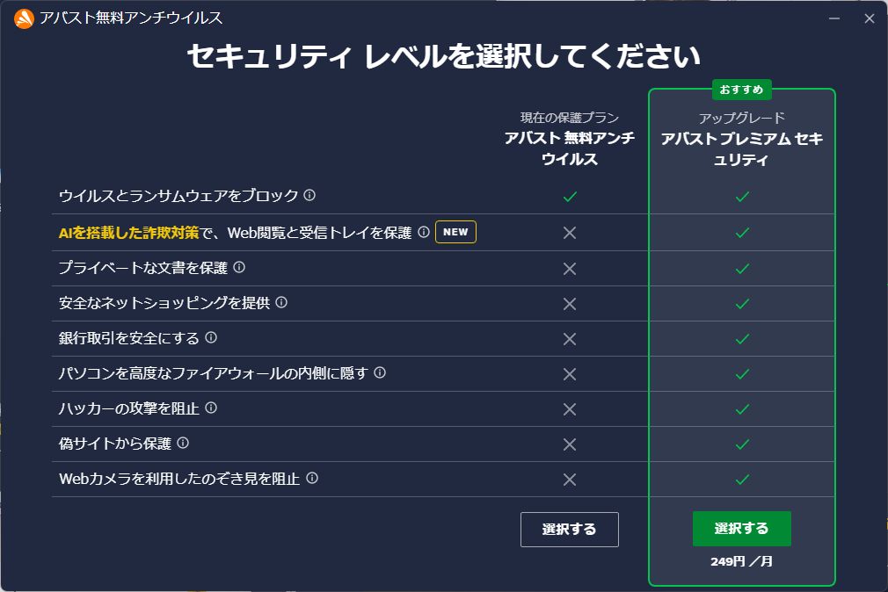The height and width of the screenshot is (592, 888).
Task: Choose the green Premium 選択する button
Action: (x=741, y=529)
